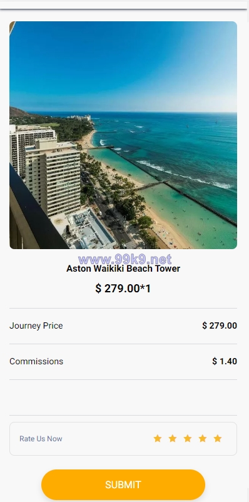The height and width of the screenshot is (502, 249).
Task: Set rating to three stars
Action: (x=188, y=438)
